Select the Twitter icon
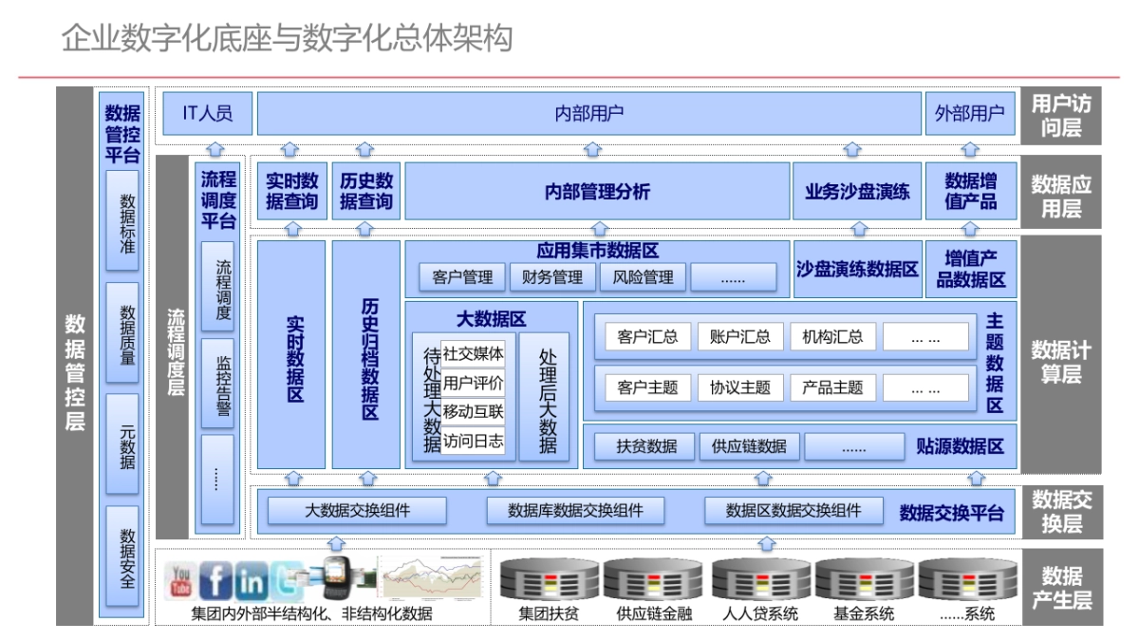This screenshot has height=641, width=1139. pyautogui.click(x=286, y=577)
